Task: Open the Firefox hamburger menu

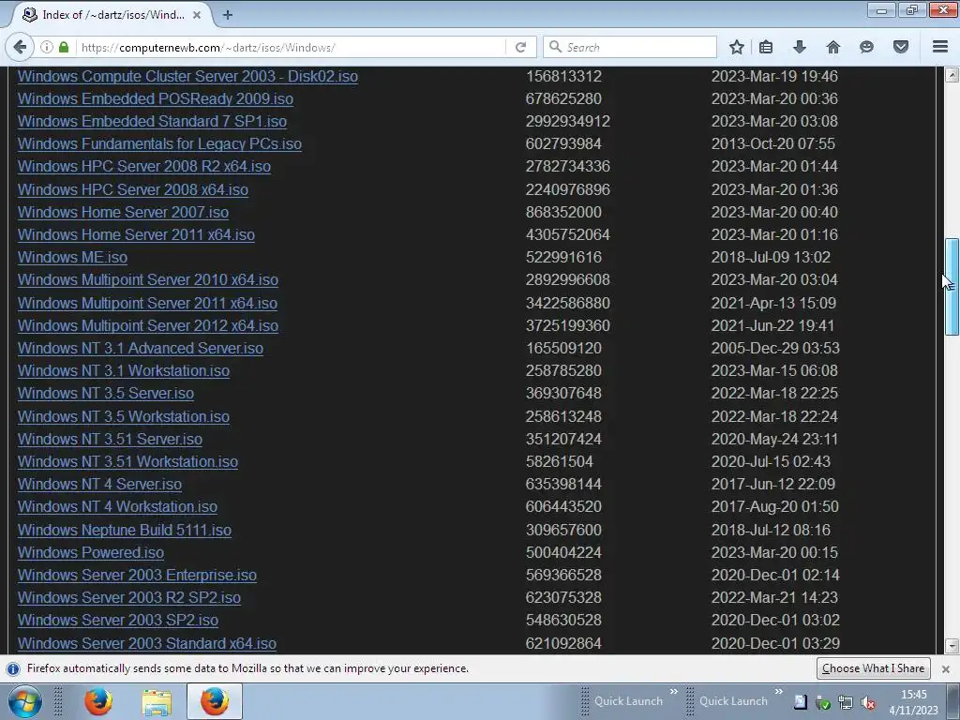Action: [x=940, y=47]
